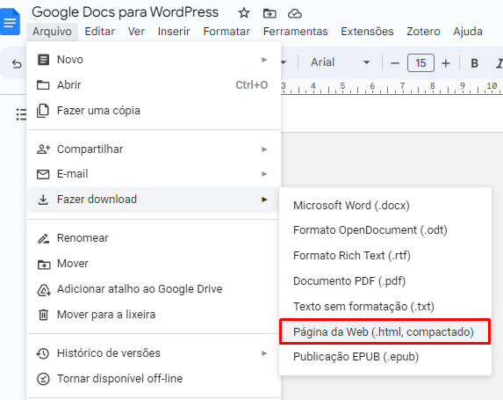Click the Compartilhar person-plus icon

44,149
